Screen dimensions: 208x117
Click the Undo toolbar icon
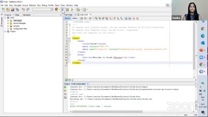point(23,9)
